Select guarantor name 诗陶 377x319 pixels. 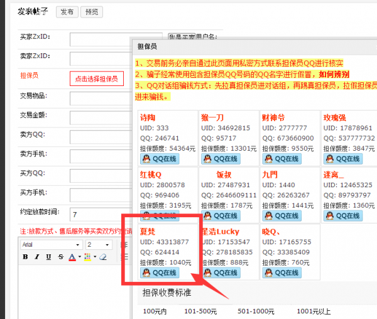click(148, 117)
